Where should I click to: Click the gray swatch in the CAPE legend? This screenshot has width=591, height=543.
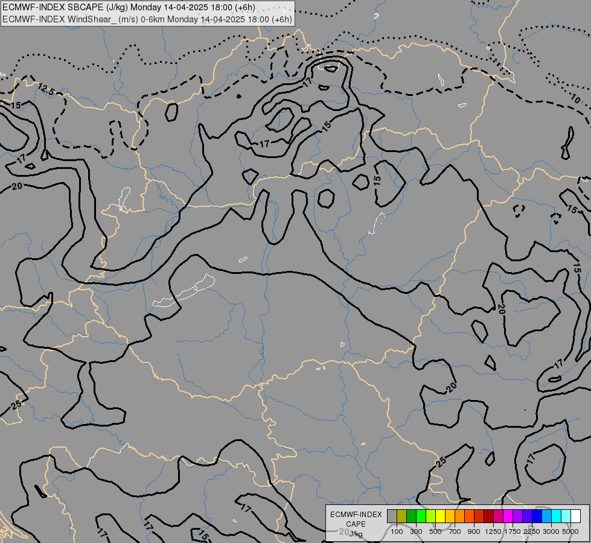(392, 516)
